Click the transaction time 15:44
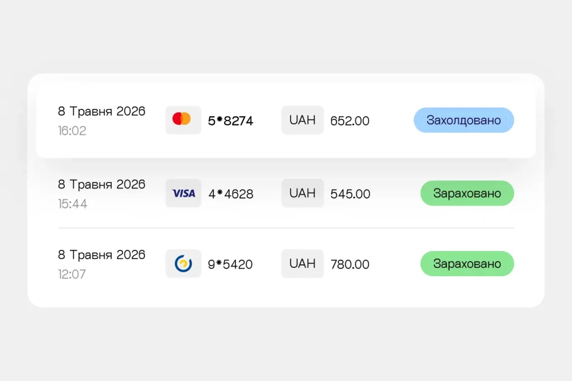This screenshot has width=572, height=381. click(x=73, y=204)
